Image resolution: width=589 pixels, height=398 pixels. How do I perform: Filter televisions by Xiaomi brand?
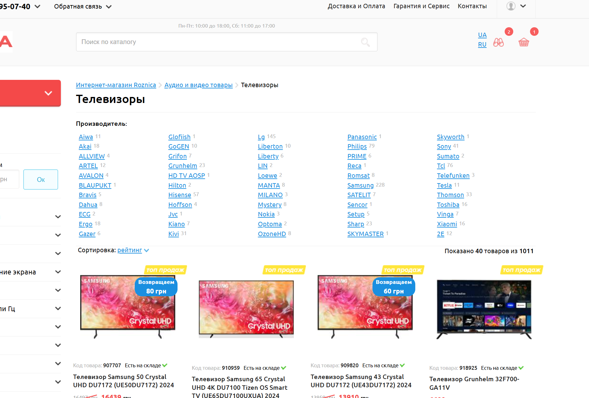(x=447, y=224)
